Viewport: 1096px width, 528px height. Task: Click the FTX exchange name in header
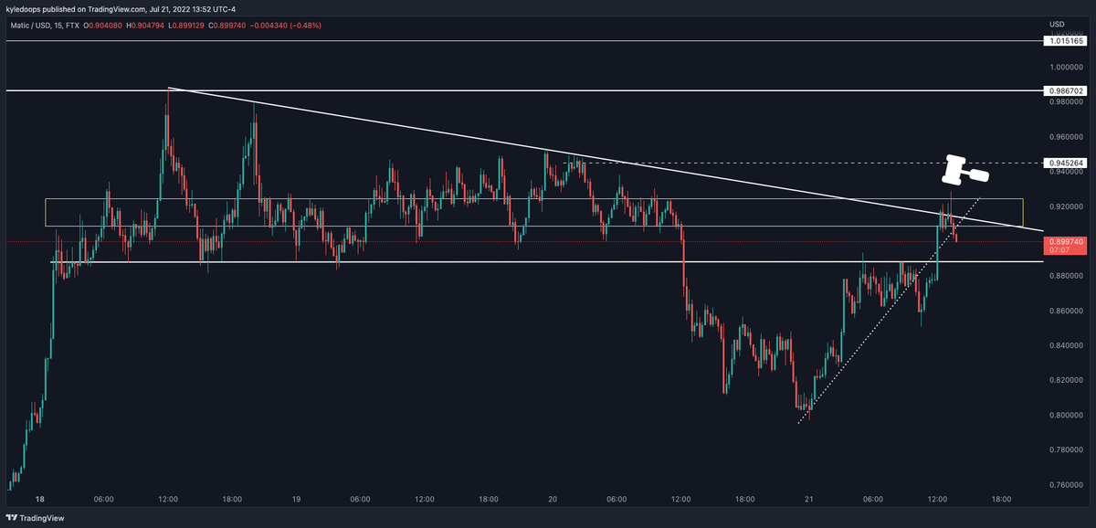(x=71, y=25)
